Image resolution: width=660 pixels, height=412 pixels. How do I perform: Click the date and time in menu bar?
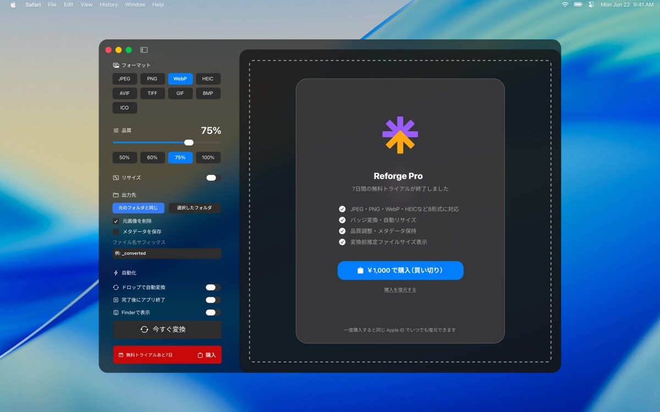(x=627, y=4)
